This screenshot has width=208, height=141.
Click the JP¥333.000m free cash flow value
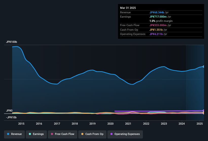[x=158, y=25]
